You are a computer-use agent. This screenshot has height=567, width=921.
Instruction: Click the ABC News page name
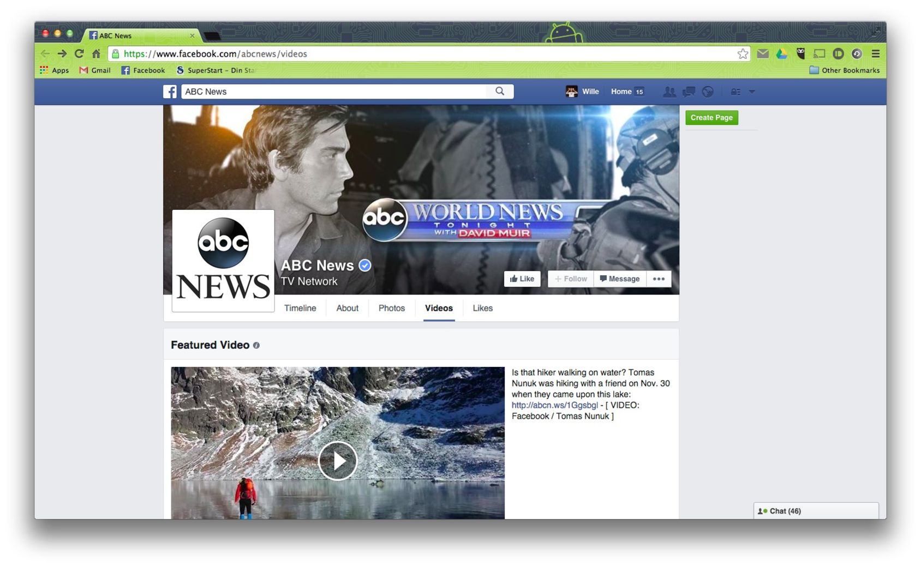pos(318,266)
